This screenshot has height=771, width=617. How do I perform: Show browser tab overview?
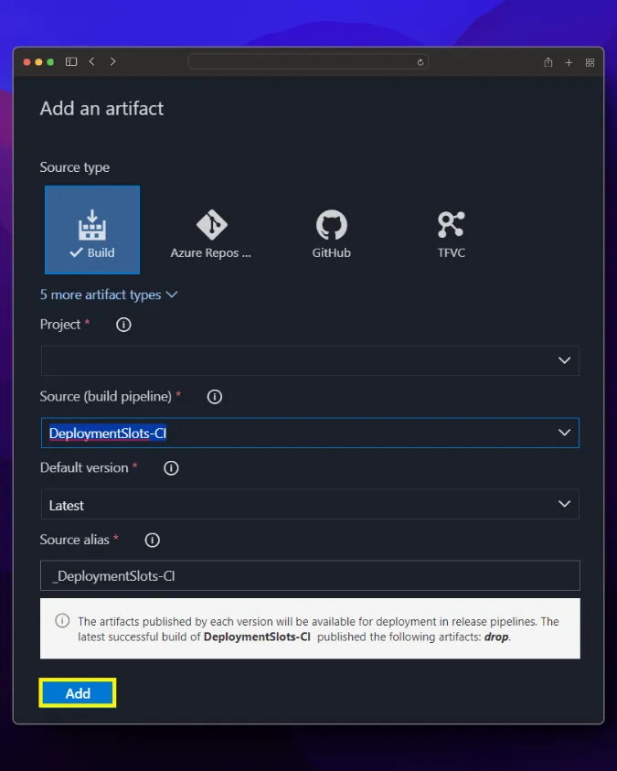point(590,62)
